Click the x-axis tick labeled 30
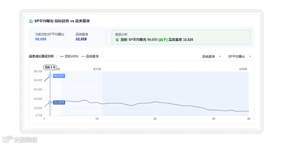Image resolution: width=283 pixels, height=145 pixels. click(x=214, y=119)
